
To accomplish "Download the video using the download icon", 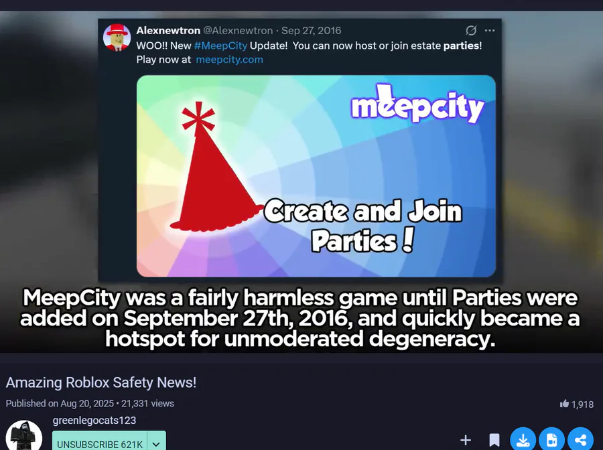I will (x=523, y=439).
